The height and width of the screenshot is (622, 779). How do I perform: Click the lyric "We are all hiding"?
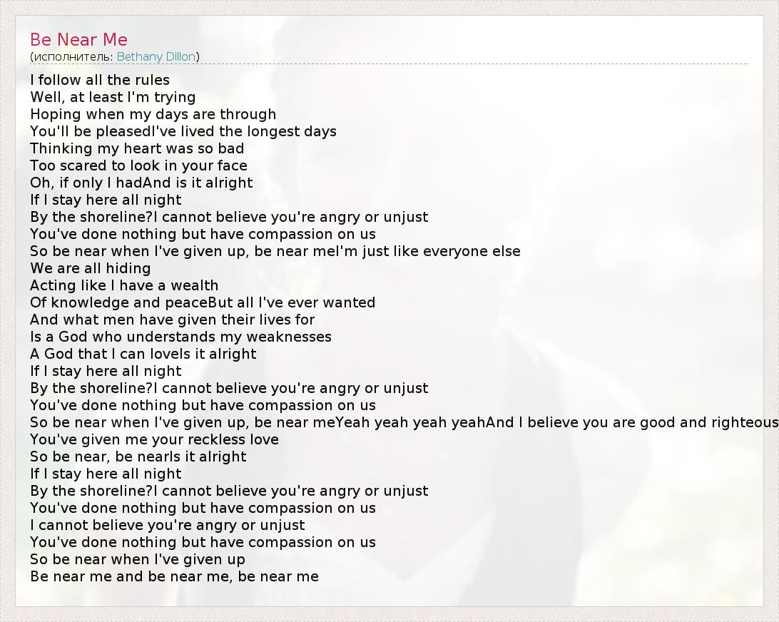point(91,268)
